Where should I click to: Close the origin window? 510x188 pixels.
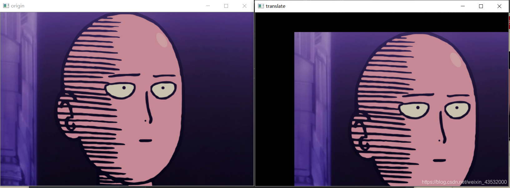coord(245,6)
